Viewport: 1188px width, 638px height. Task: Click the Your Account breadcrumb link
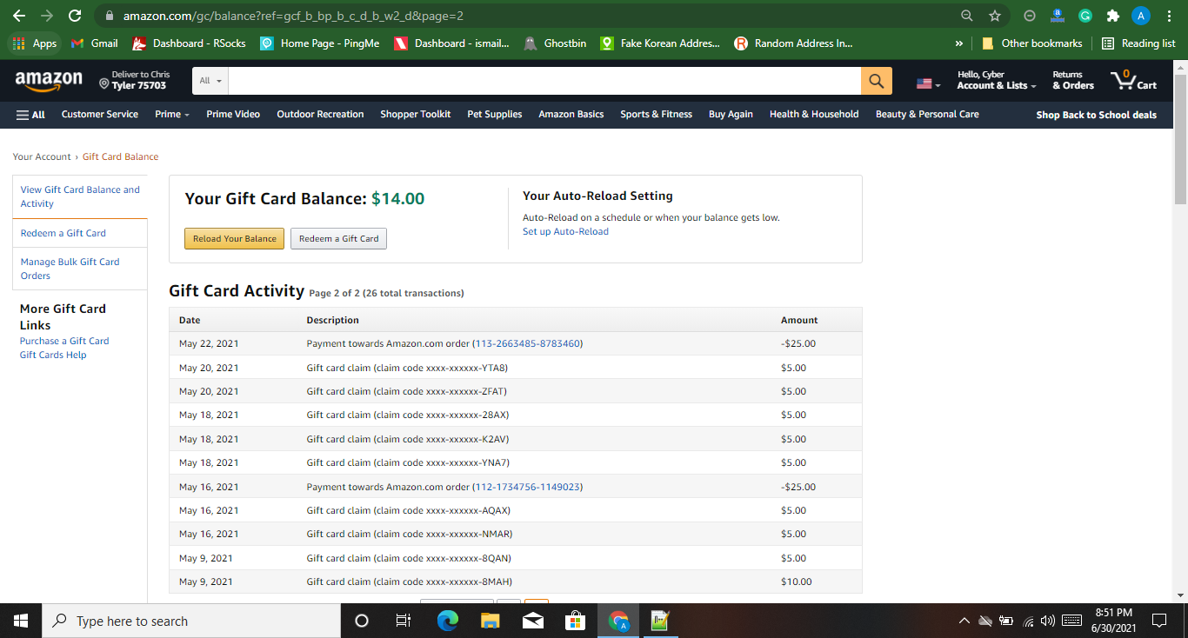[42, 156]
